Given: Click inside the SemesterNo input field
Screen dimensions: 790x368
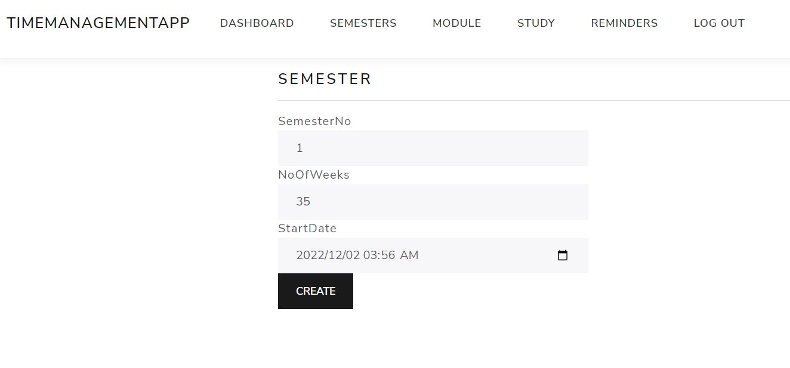Looking at the screenshot, I should [x=433, y=148].
